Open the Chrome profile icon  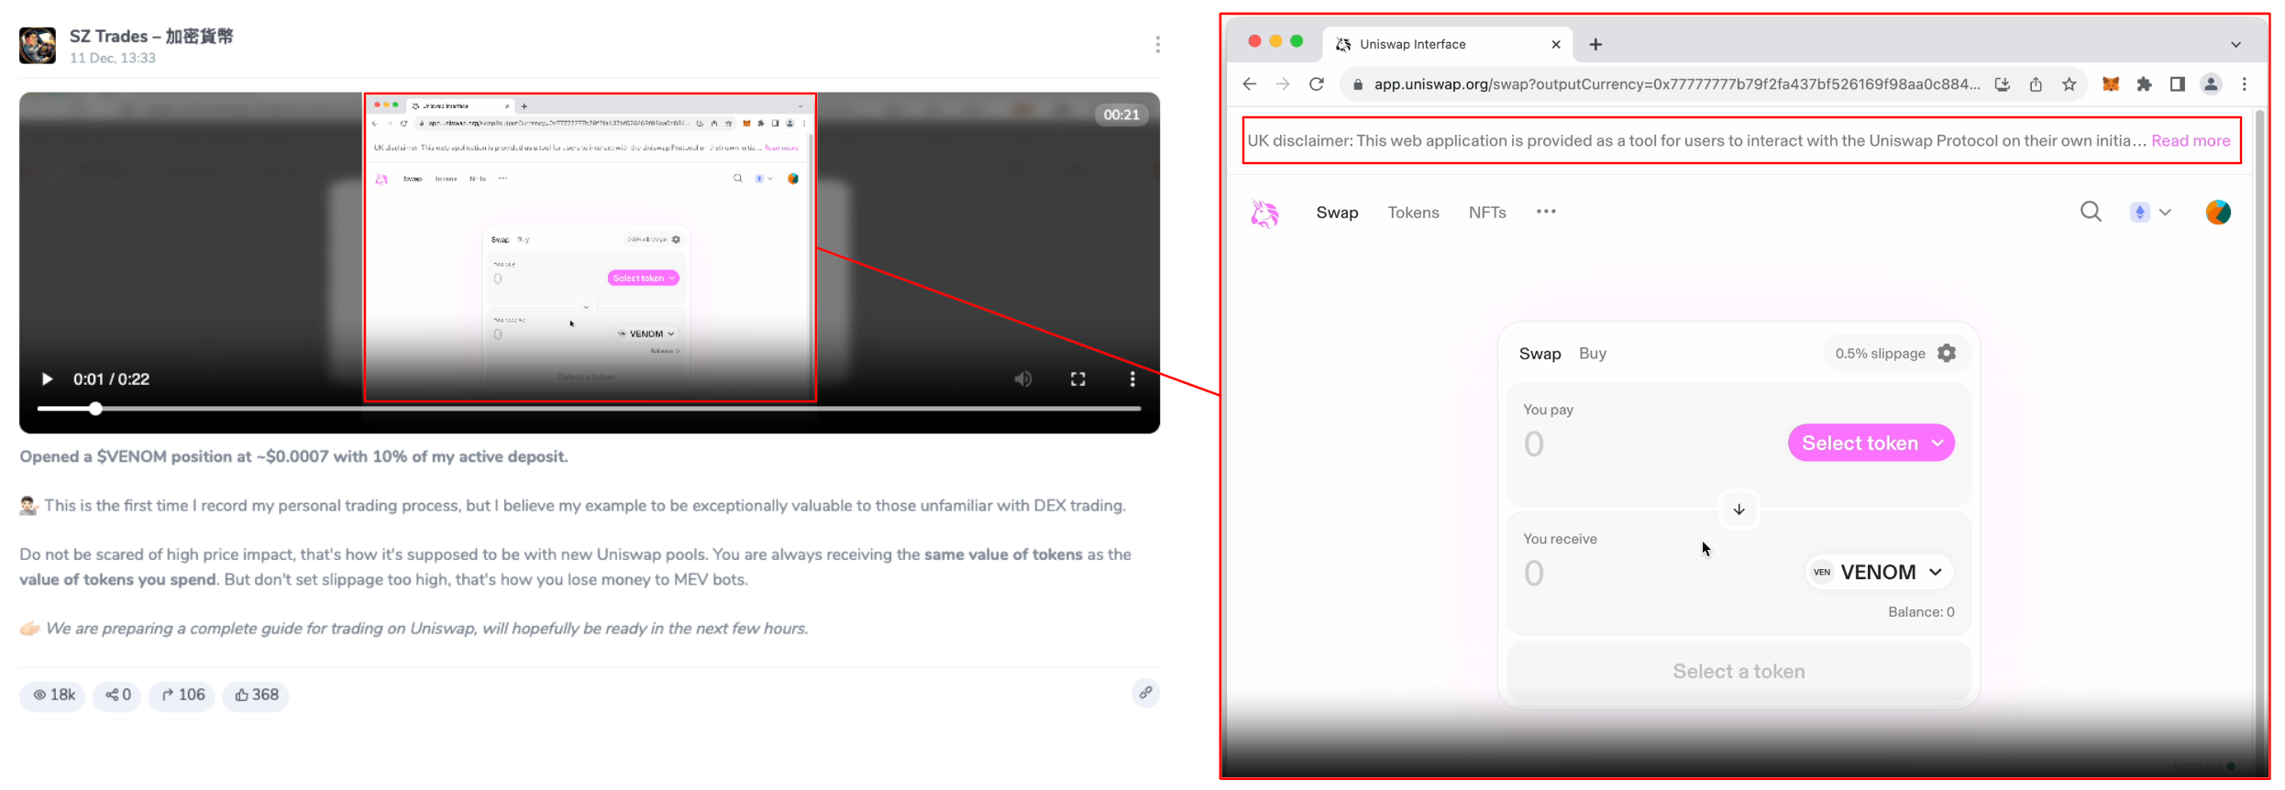(x=2211, y=84)
